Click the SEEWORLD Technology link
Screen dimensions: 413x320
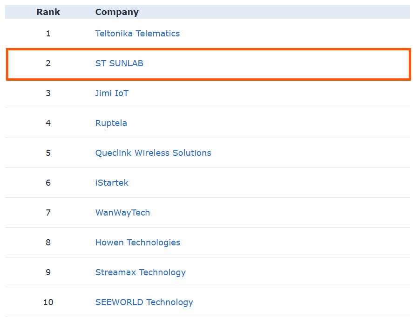[144, 302]
